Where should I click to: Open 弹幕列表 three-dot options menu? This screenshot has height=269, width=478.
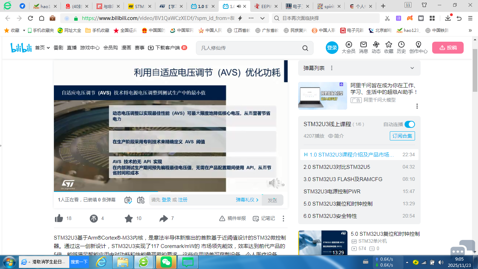(x=332, y=68)
